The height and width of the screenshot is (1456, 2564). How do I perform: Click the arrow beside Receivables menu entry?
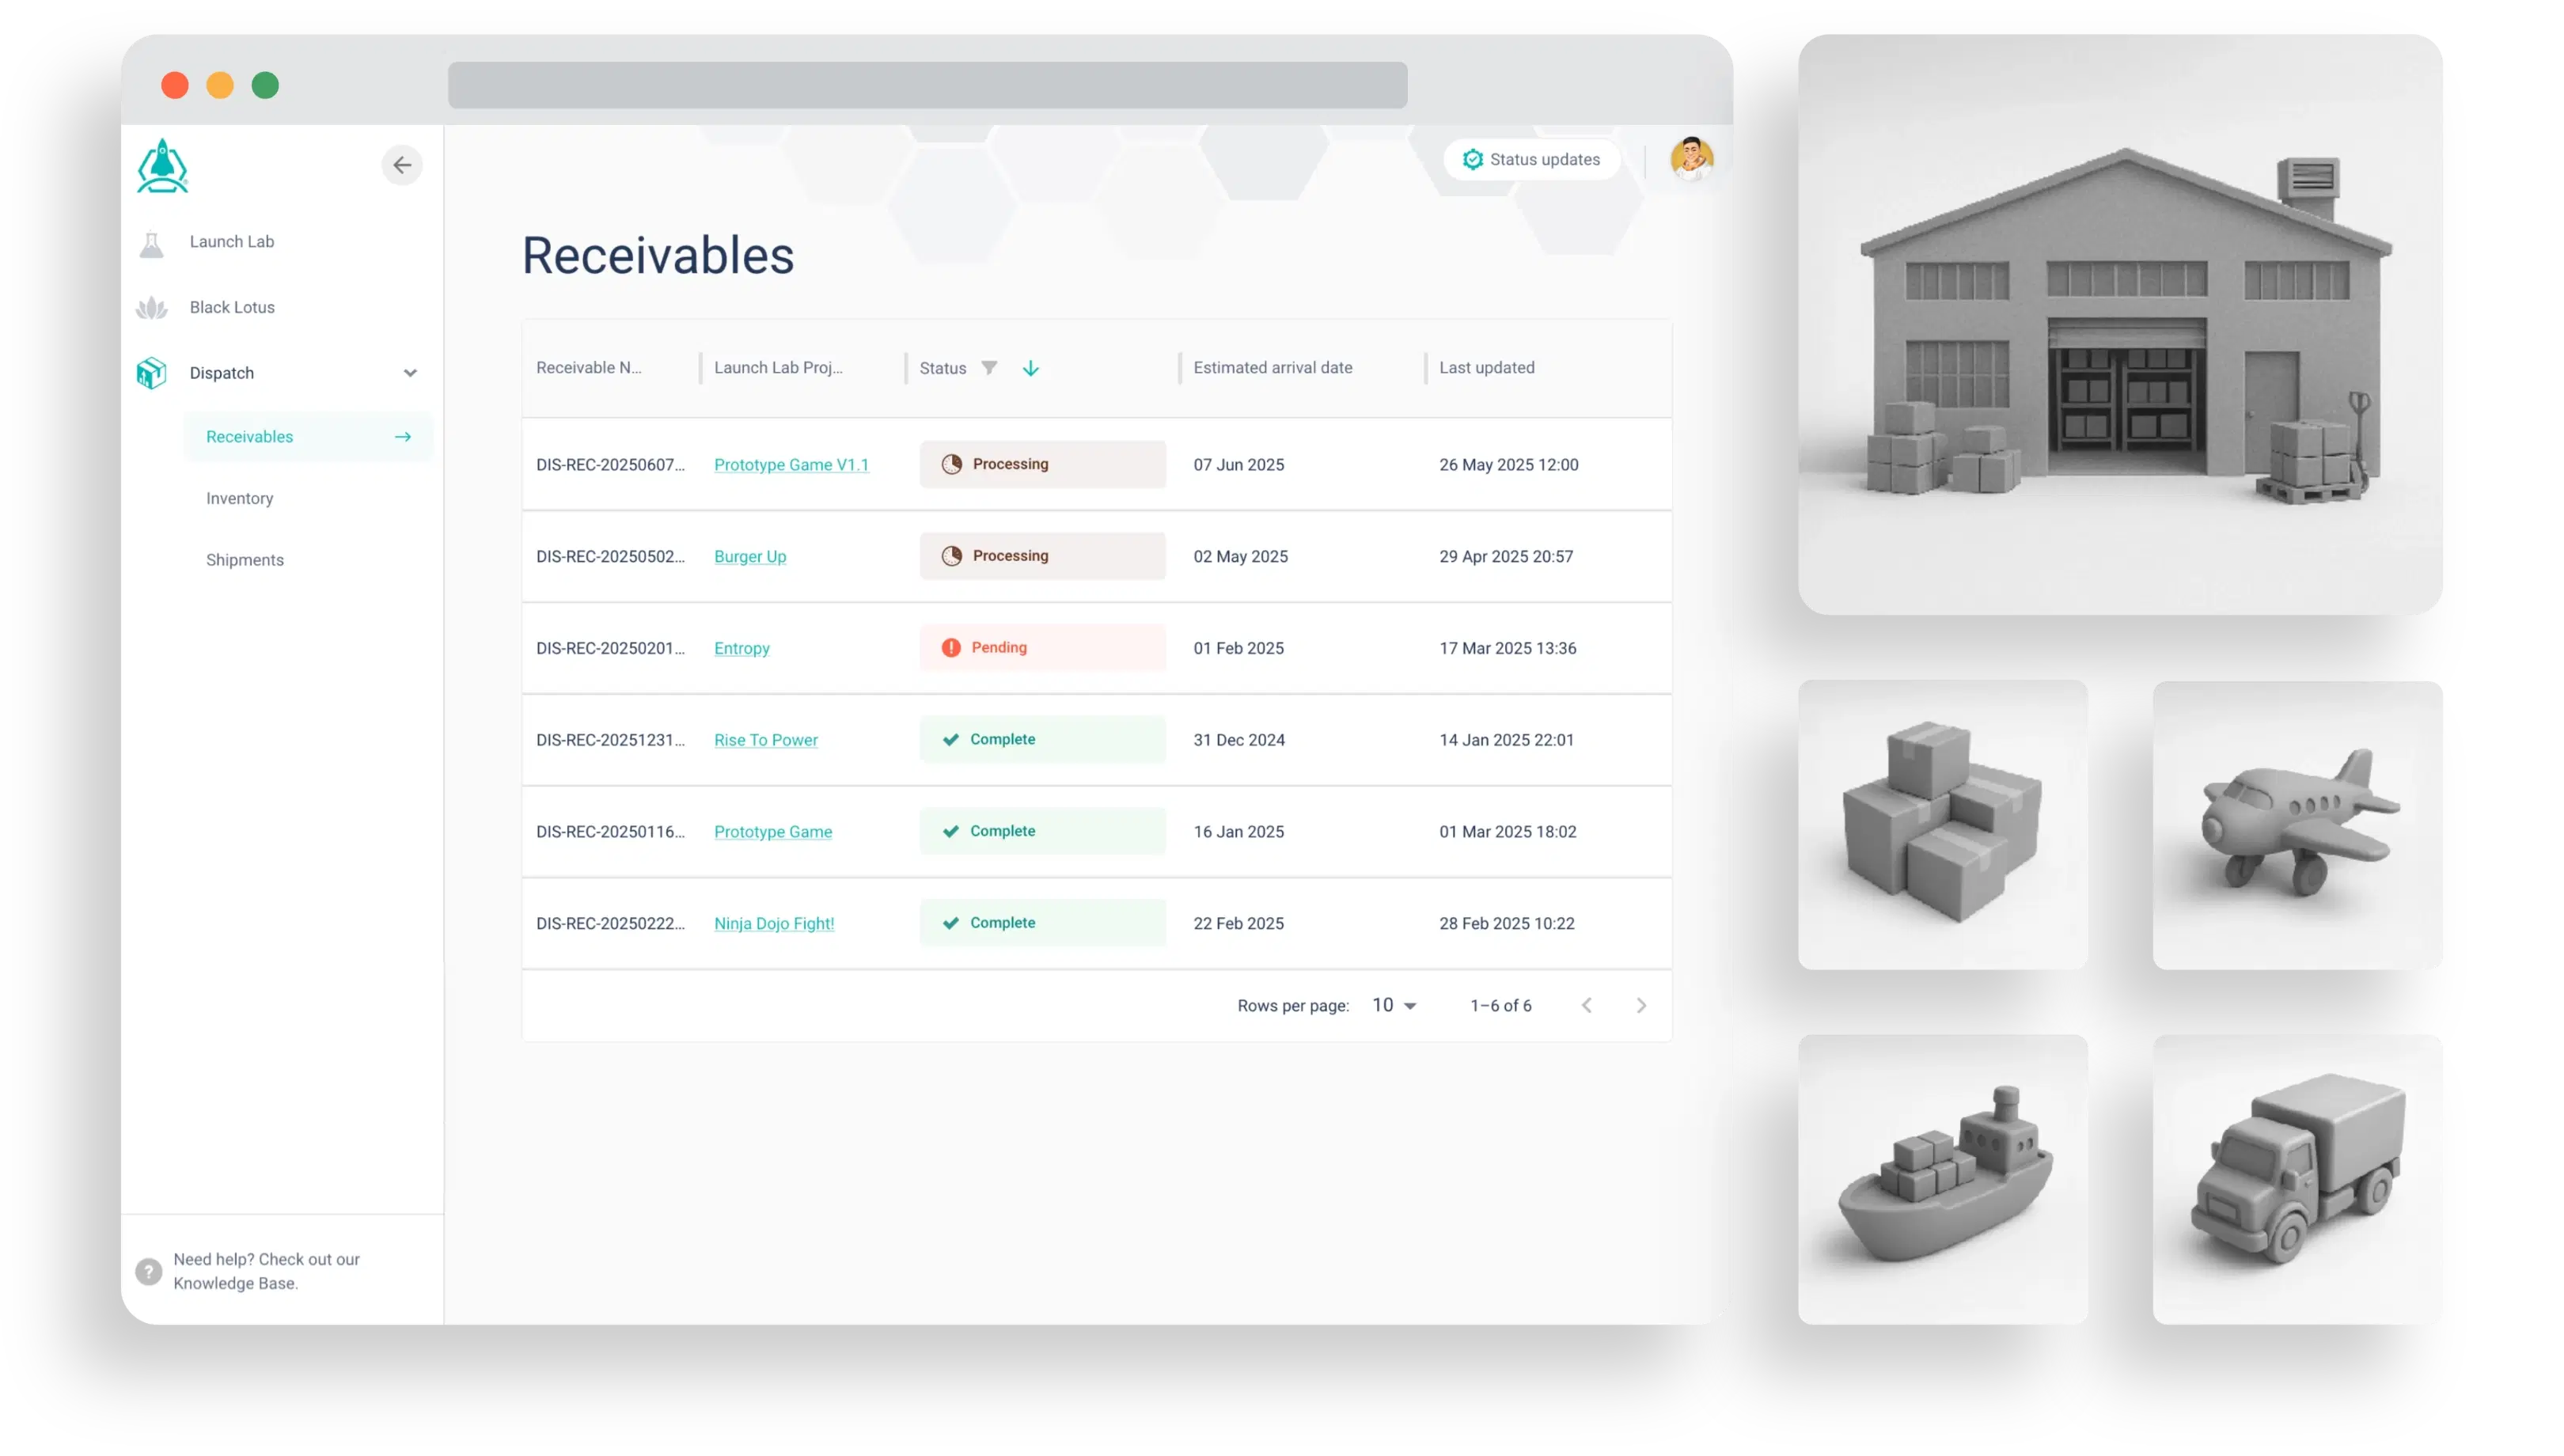click(x=402, y=437)
